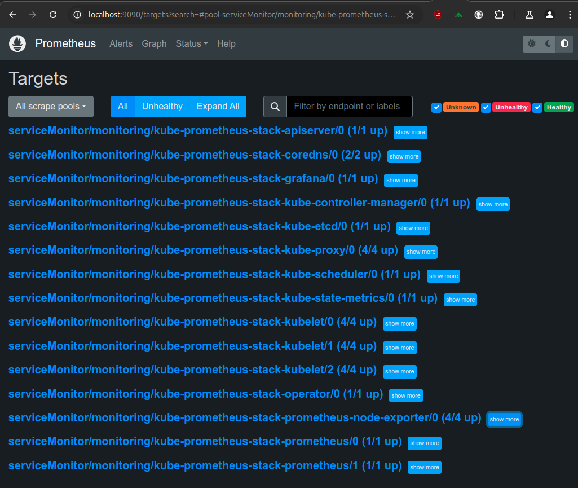Viewport: 578px width, 488px height.
Task: Reload the page with refresh icon
Action: (53, 15)
